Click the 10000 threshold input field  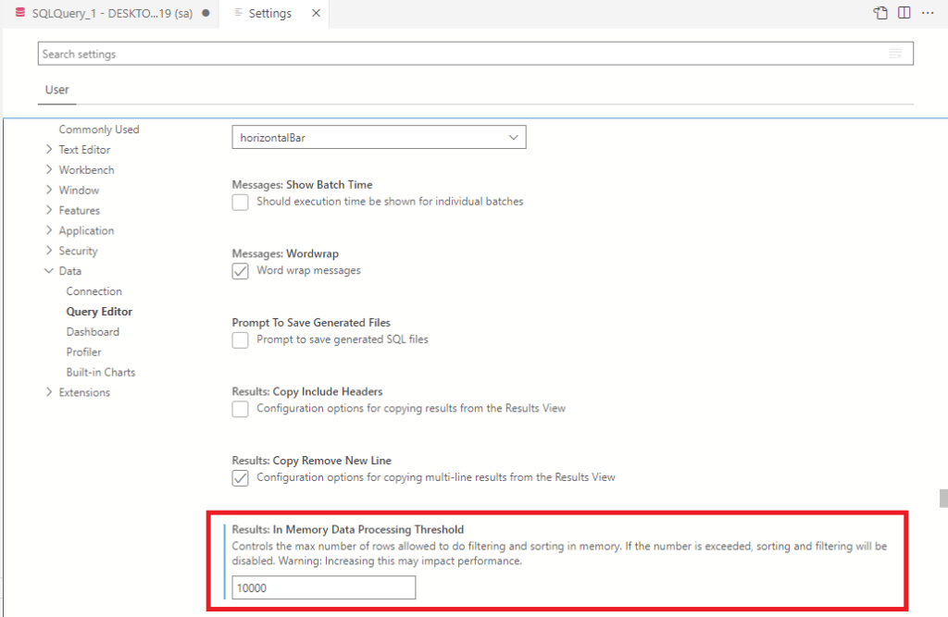click(x=323, y=586)
